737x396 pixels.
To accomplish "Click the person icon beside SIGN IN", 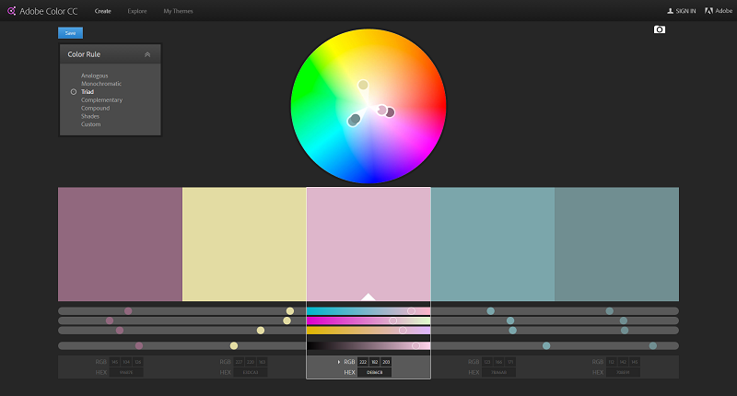I will 671,11.
